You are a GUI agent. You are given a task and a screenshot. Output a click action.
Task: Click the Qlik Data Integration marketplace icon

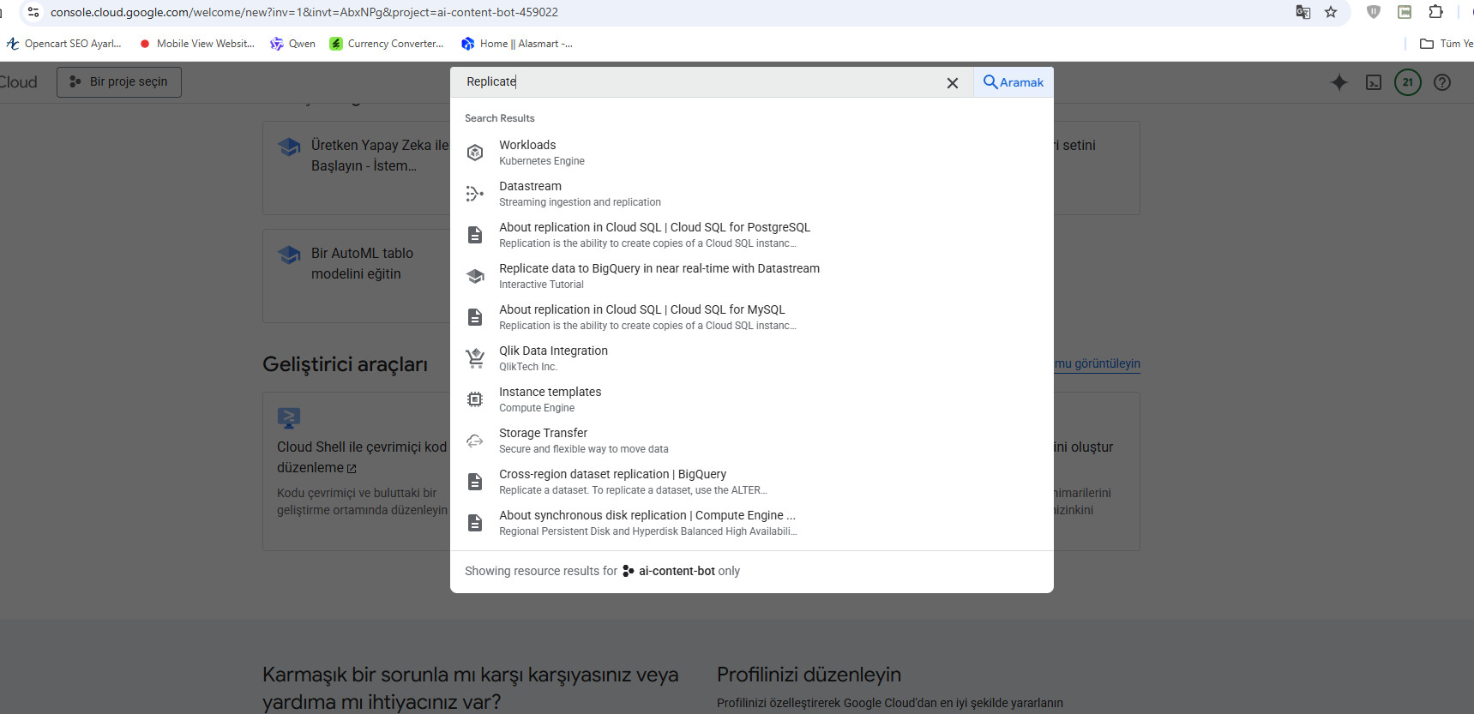[x=475, y=358]
